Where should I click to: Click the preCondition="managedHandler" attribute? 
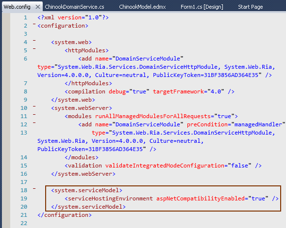tap(236, 124)
